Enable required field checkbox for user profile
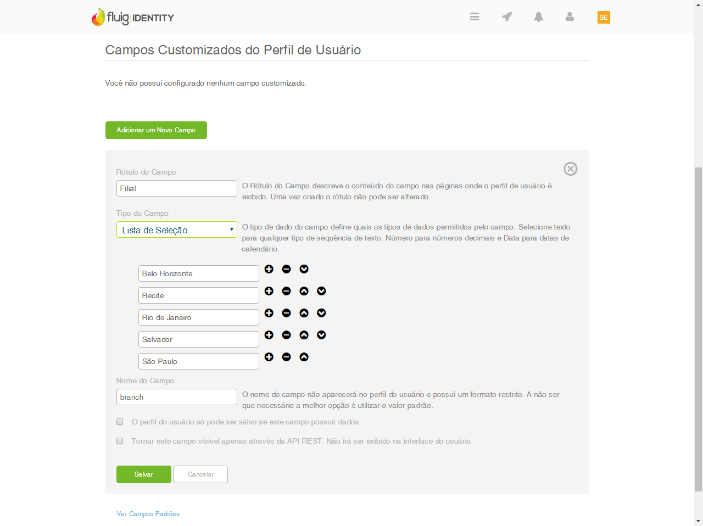Image resolution: width=703 pixels, height=526 pixels. pos(120,422)
